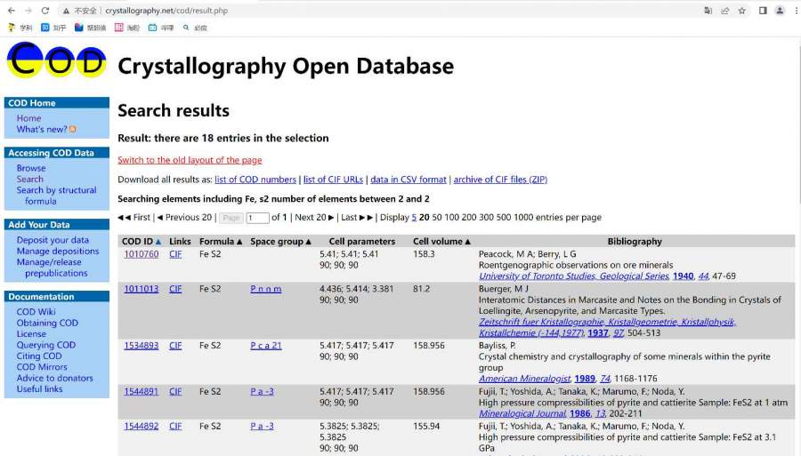
Task: Sort by Space group column arrow
Action: click(308, 242)
